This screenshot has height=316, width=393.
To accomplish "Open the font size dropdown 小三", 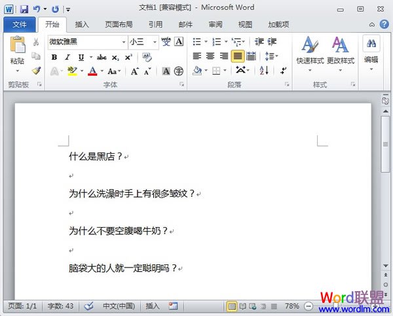I will [155, 42].
